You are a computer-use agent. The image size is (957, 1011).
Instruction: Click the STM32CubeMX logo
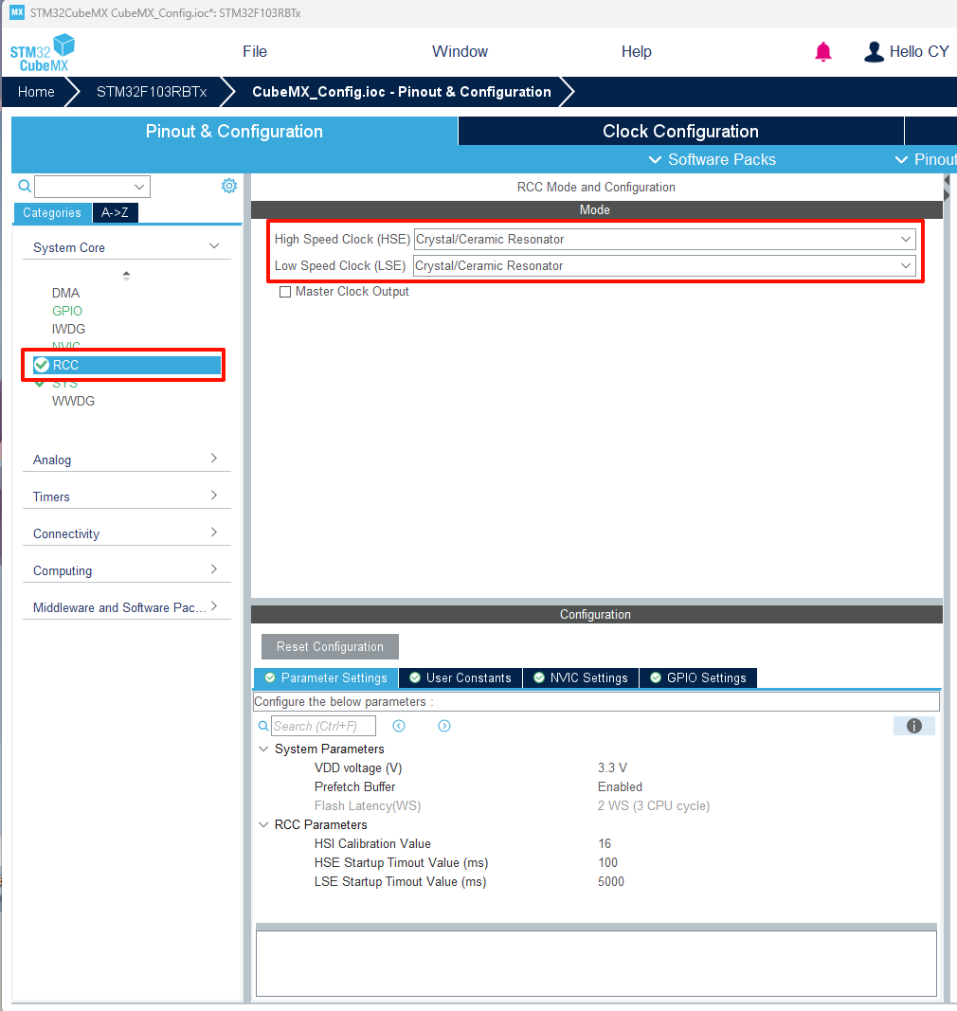coord(43,52)
